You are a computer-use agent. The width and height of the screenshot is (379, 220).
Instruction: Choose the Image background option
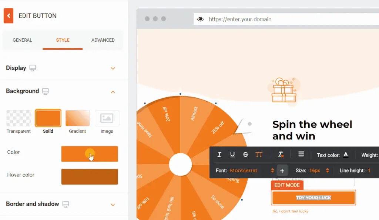(107, 118)
